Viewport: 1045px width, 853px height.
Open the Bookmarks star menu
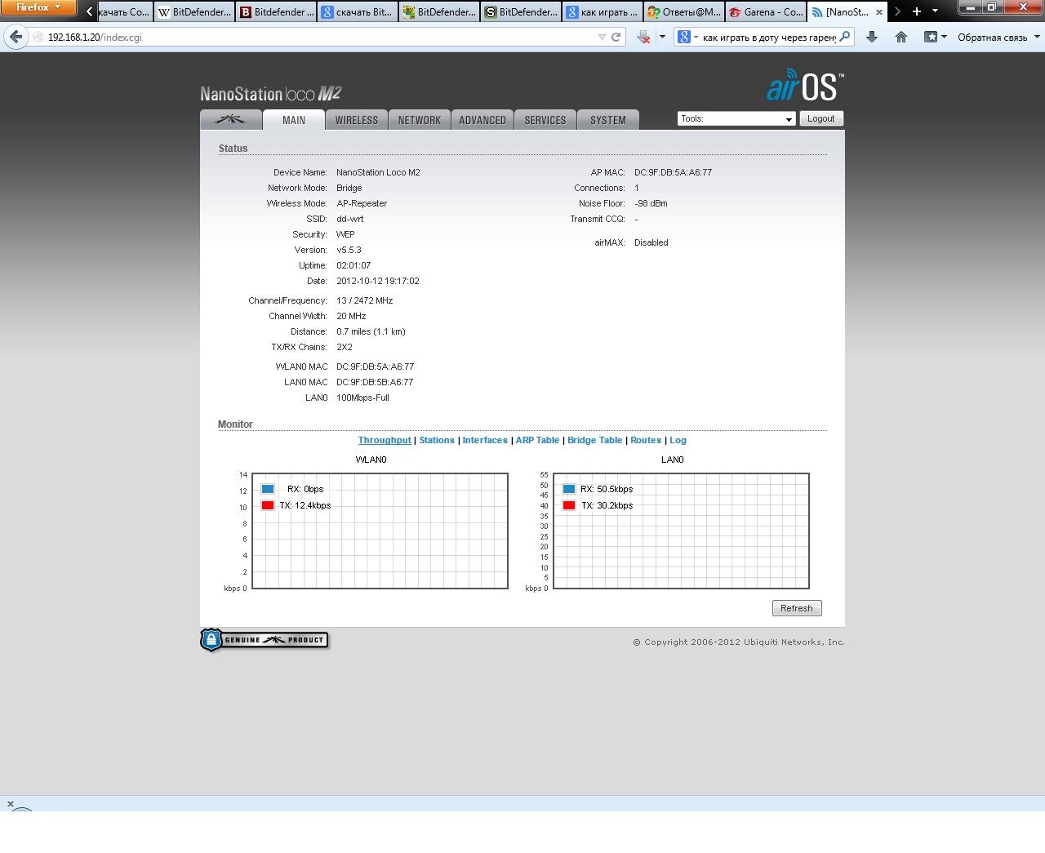point(935,37)
